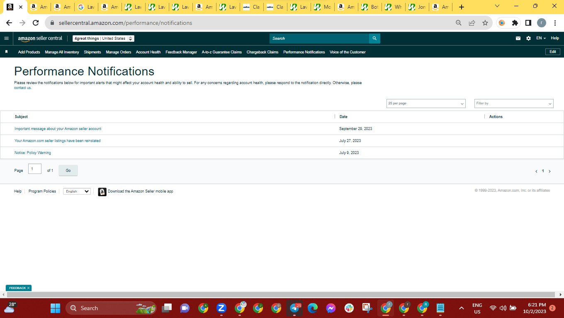Screen dimensions: 564x318
Task: Open Slack from the taskbar
Action: tap(349, 308)
